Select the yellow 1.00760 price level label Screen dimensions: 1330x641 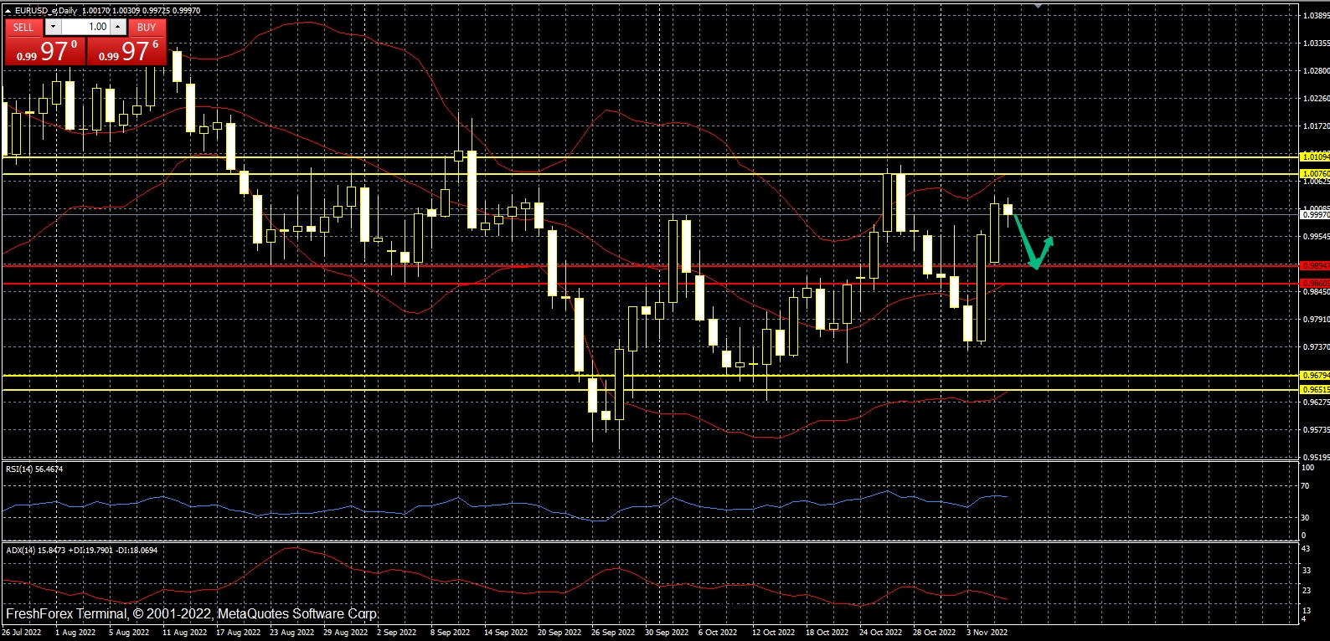tap(1314, 174)
